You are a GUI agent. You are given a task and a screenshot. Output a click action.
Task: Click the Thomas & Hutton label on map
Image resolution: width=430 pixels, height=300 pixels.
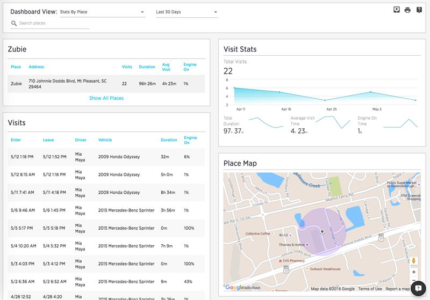(x=293, y=245)
